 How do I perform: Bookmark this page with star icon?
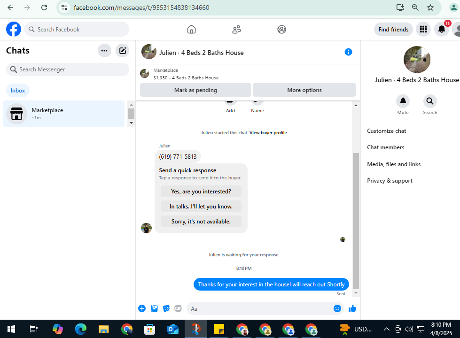pyautogui.click(x=430, y=8)
